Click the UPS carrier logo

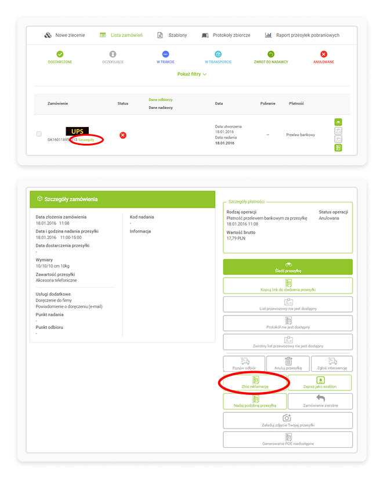pyautogui.click(x=77, y=132)
